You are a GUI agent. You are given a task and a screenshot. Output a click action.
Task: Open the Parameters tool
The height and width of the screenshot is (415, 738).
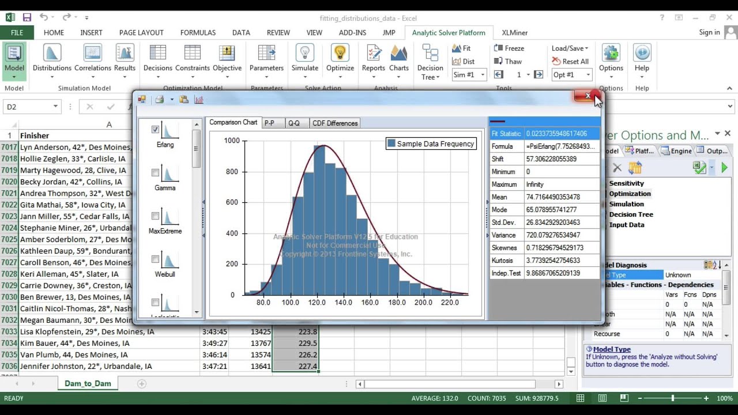pos(266,61)
